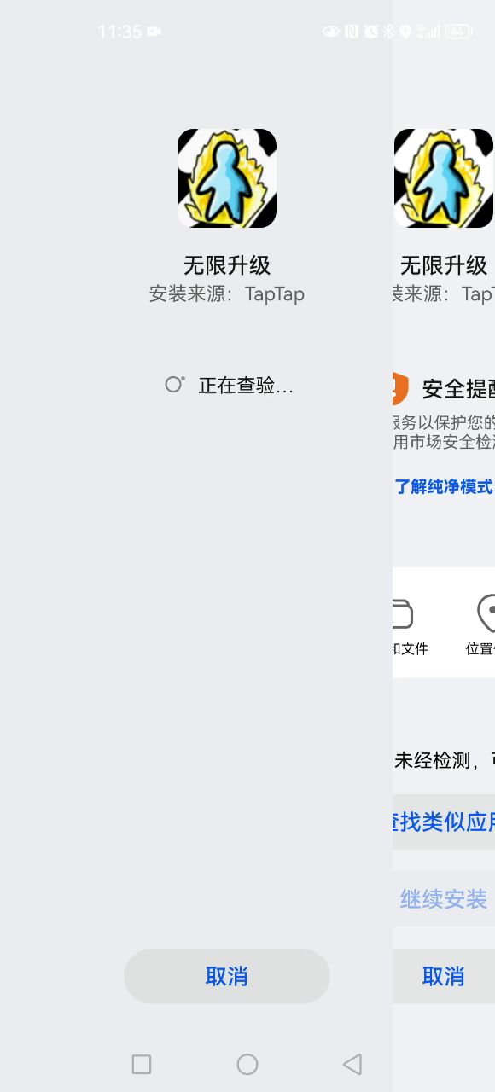Tap the 继续安装 button

click(x=444, y=898)
